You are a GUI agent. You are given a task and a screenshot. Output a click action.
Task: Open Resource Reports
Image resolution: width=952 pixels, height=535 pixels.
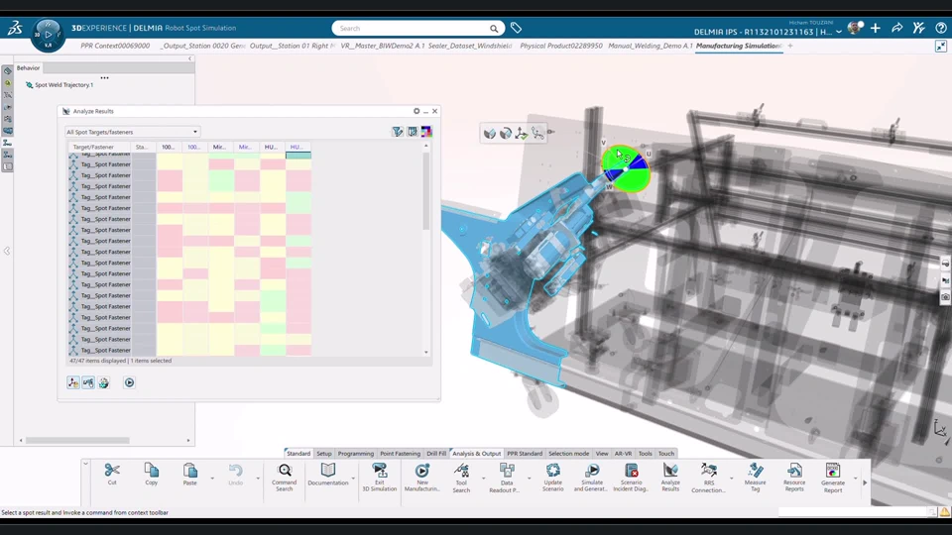click(794, 478)
